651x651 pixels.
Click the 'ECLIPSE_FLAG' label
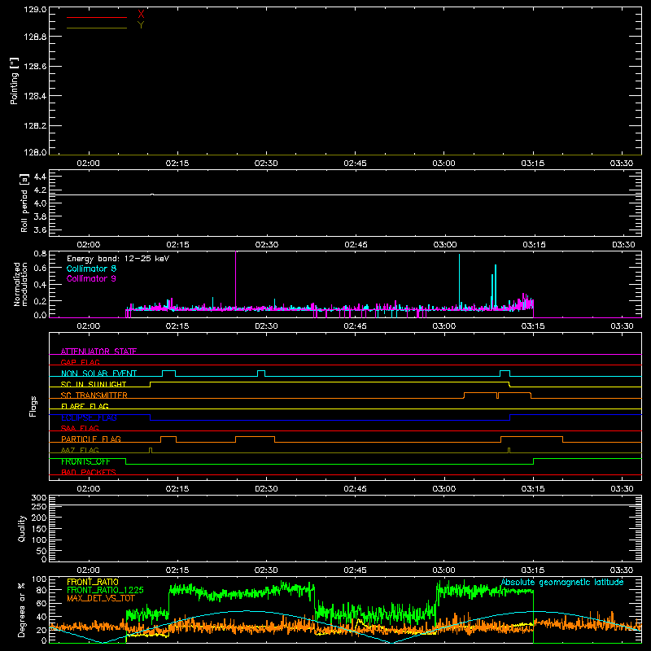(89, 417)
